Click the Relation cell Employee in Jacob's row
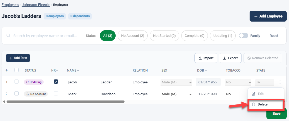 [140, 82]
